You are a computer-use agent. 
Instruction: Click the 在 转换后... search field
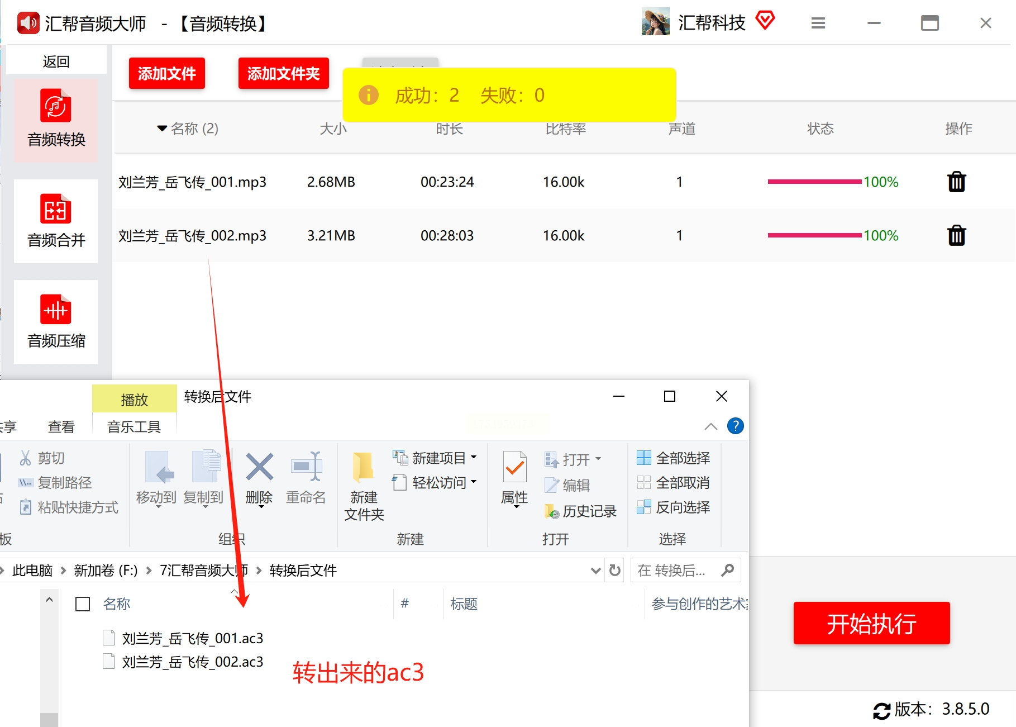685,570
